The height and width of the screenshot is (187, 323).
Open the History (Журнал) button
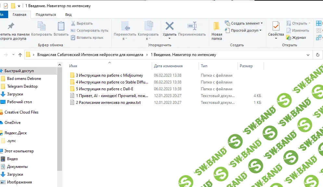tap(296, 38)
